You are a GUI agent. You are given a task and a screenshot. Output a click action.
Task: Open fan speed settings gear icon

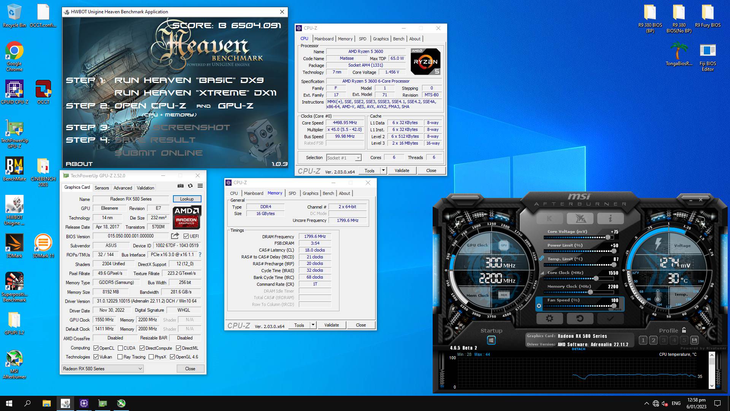[539, 306]
